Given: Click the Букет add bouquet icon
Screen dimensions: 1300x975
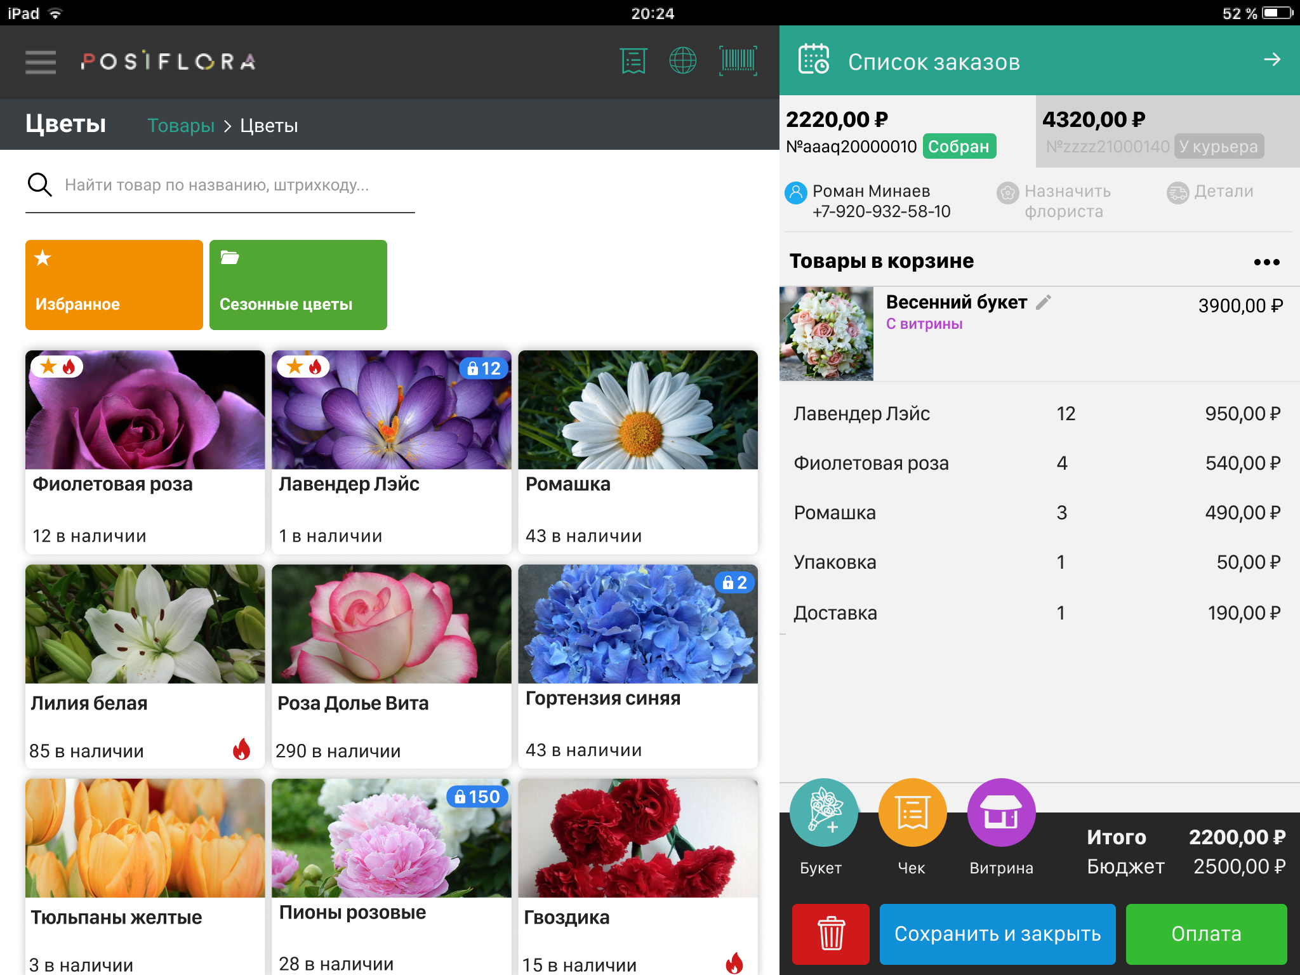Looking at the screenshot, I should [x=823, y=812].
